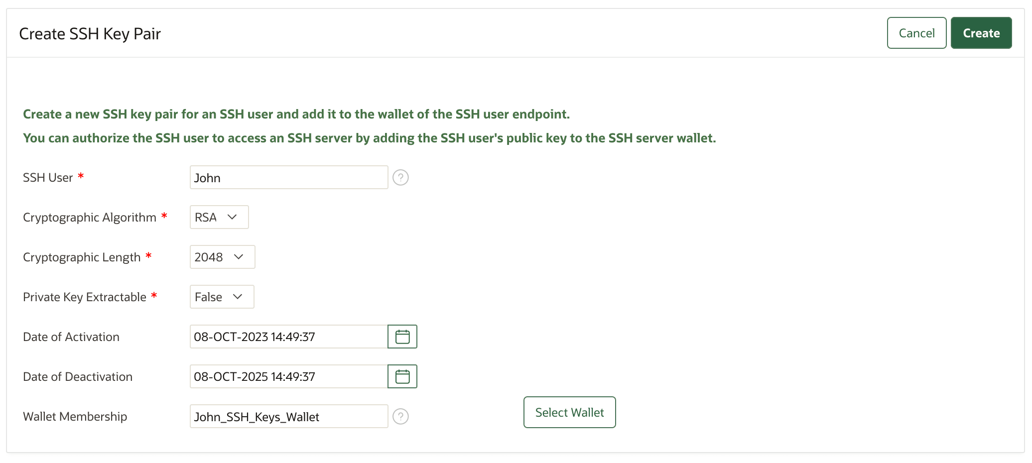Open the Date of Deactivation calendar picker

[402, 376]
